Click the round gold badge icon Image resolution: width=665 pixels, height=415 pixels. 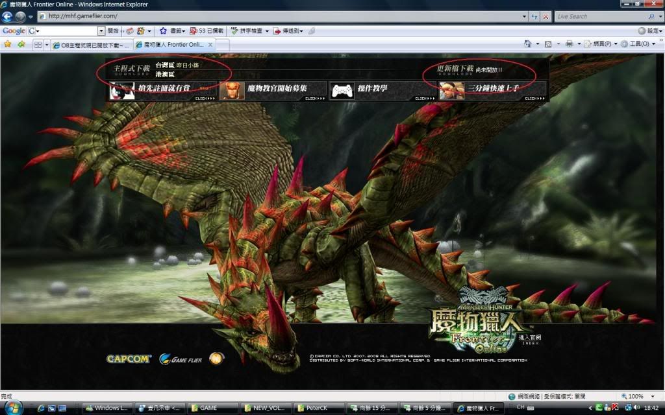click(216, 359)
